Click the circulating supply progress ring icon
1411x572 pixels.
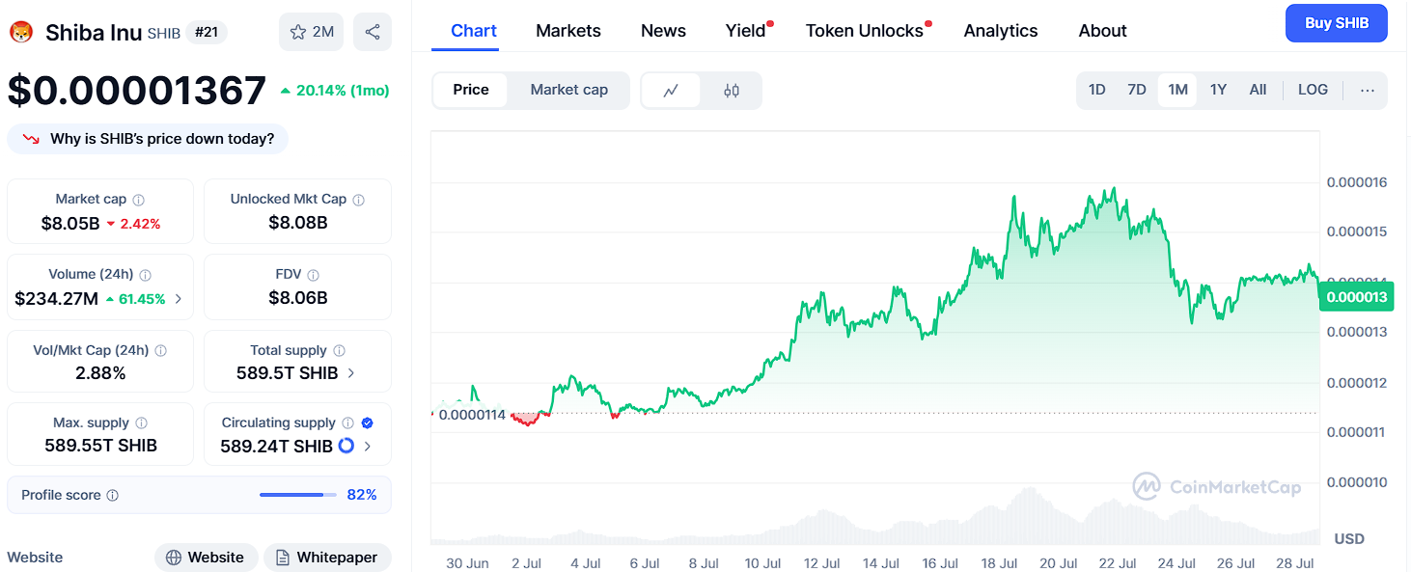click(346, 446)
